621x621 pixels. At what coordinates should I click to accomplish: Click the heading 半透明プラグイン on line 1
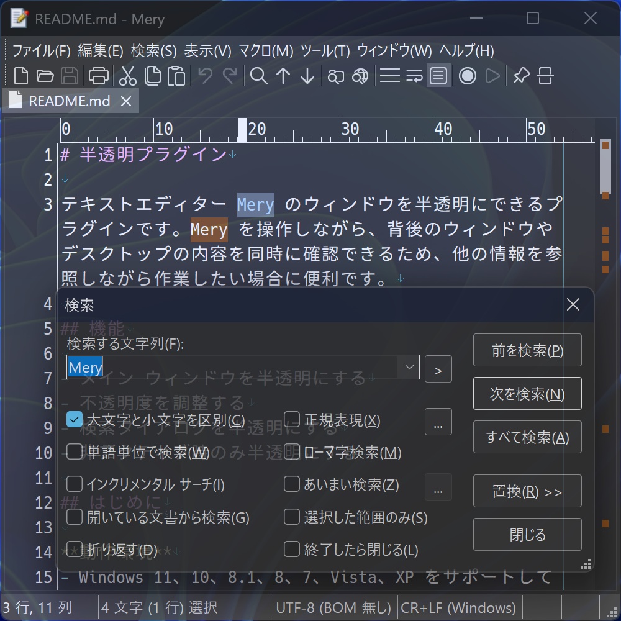153,155
